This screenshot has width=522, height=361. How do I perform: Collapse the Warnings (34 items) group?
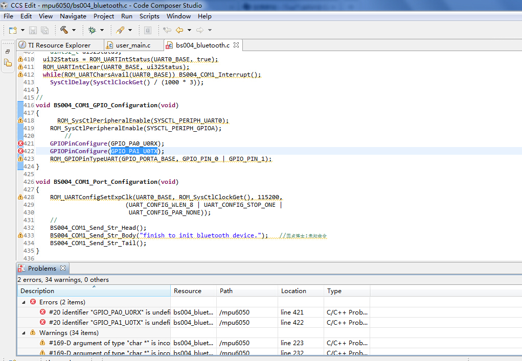[24, 332]
